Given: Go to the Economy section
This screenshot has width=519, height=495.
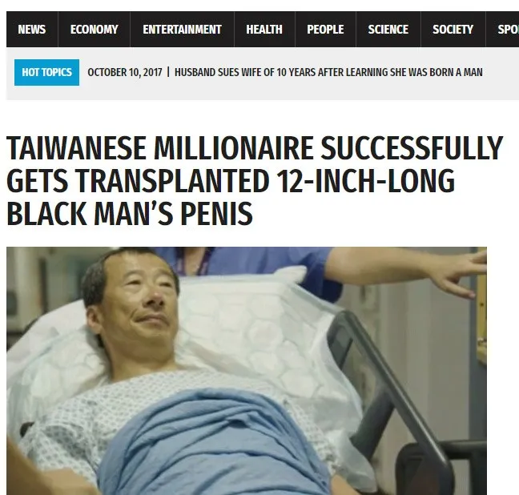Looking at the screenshot, I should [94, 30].
